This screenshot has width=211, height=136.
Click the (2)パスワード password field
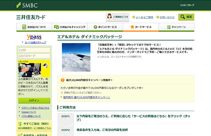(34, 56)
